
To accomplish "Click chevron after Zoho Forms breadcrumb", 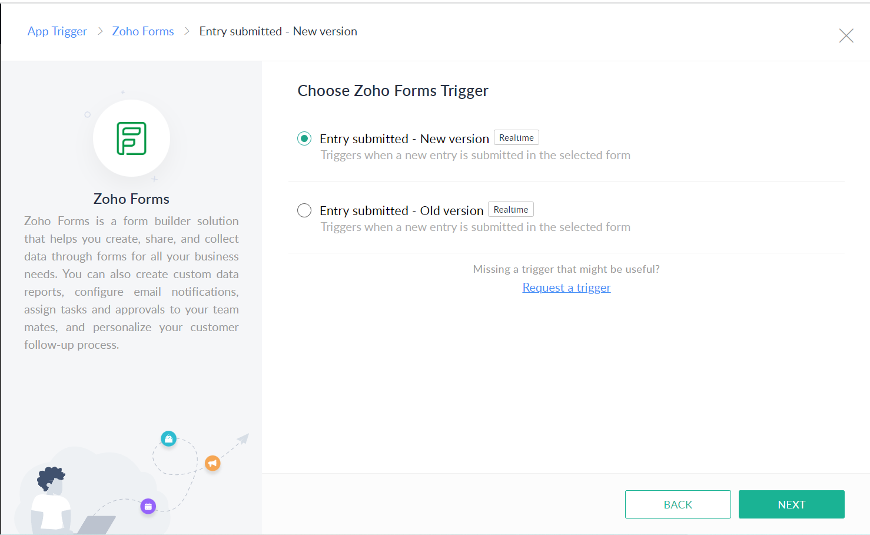I will tap(187, 31).
